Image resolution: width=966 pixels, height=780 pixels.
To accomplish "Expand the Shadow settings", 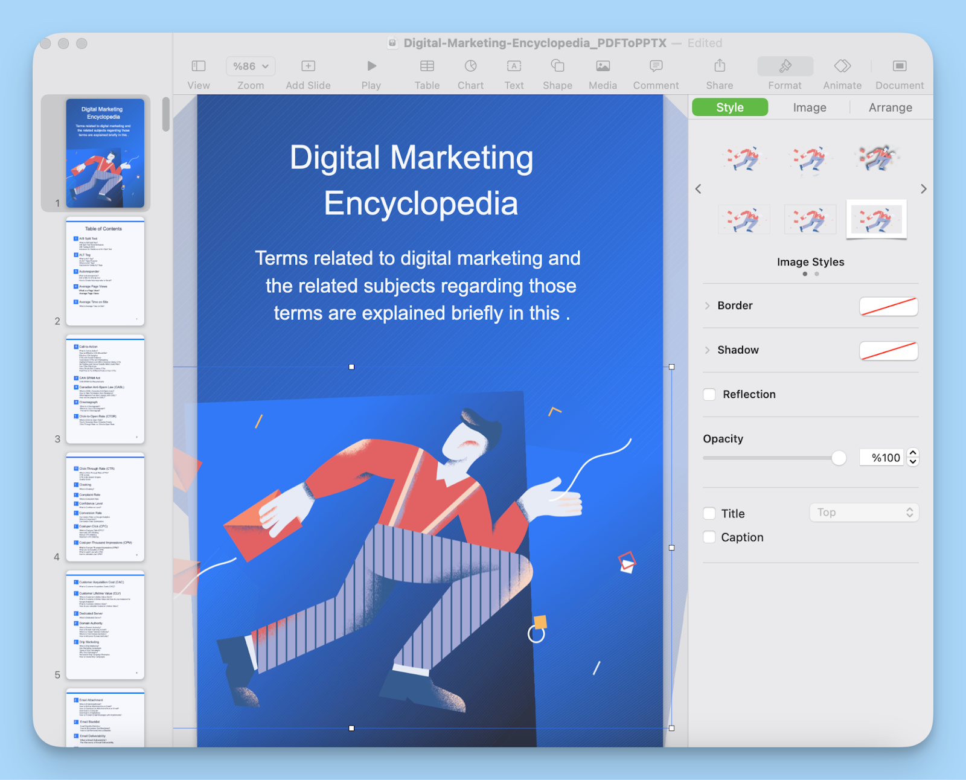I will coord(707,350).
